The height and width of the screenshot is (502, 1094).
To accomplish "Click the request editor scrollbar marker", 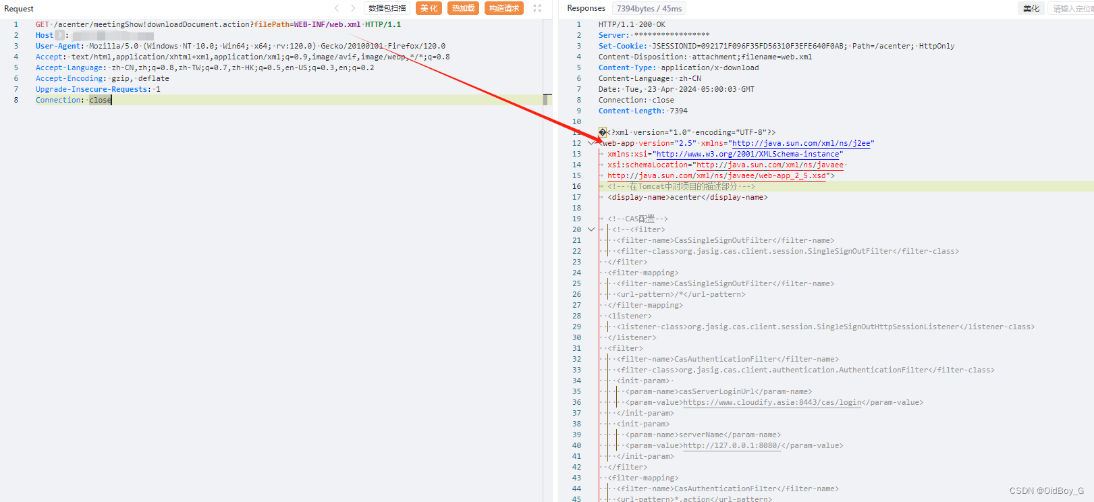I will (x=547, y=100).
